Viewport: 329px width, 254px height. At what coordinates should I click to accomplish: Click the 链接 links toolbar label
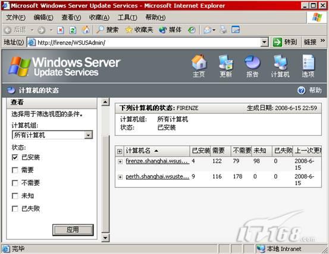click(x=310, y=42)
